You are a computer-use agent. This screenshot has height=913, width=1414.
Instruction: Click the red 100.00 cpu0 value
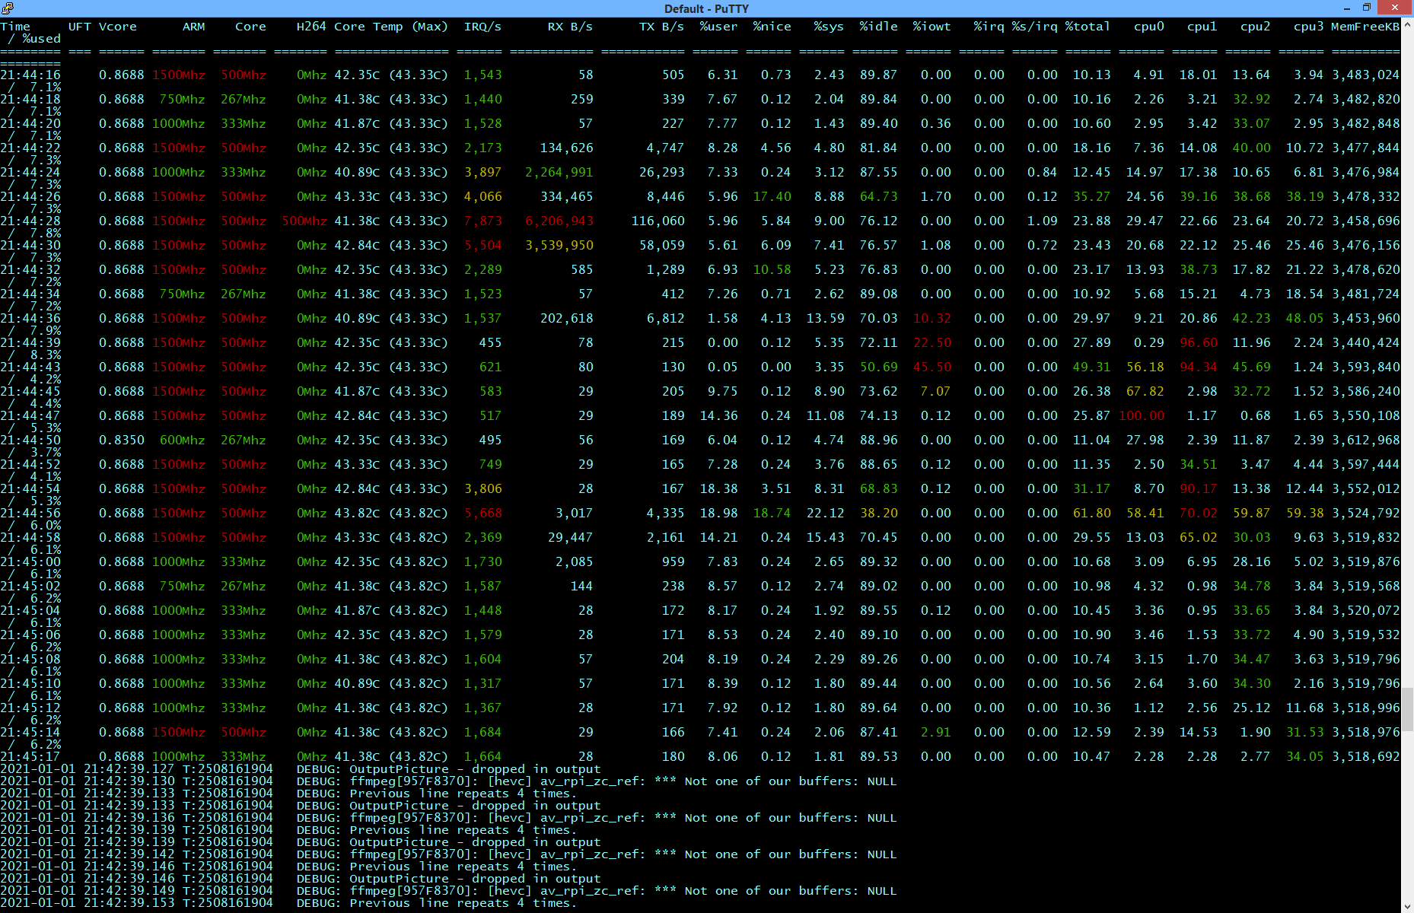click(1141, 416)
